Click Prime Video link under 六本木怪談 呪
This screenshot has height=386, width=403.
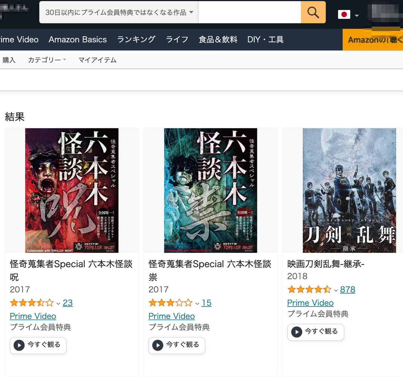point(33,316)
